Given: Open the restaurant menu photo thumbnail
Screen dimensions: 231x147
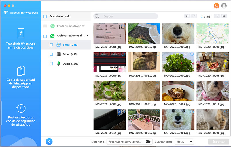Looking at the screenshot, I should pyautogui.click(x=110, y=34).
